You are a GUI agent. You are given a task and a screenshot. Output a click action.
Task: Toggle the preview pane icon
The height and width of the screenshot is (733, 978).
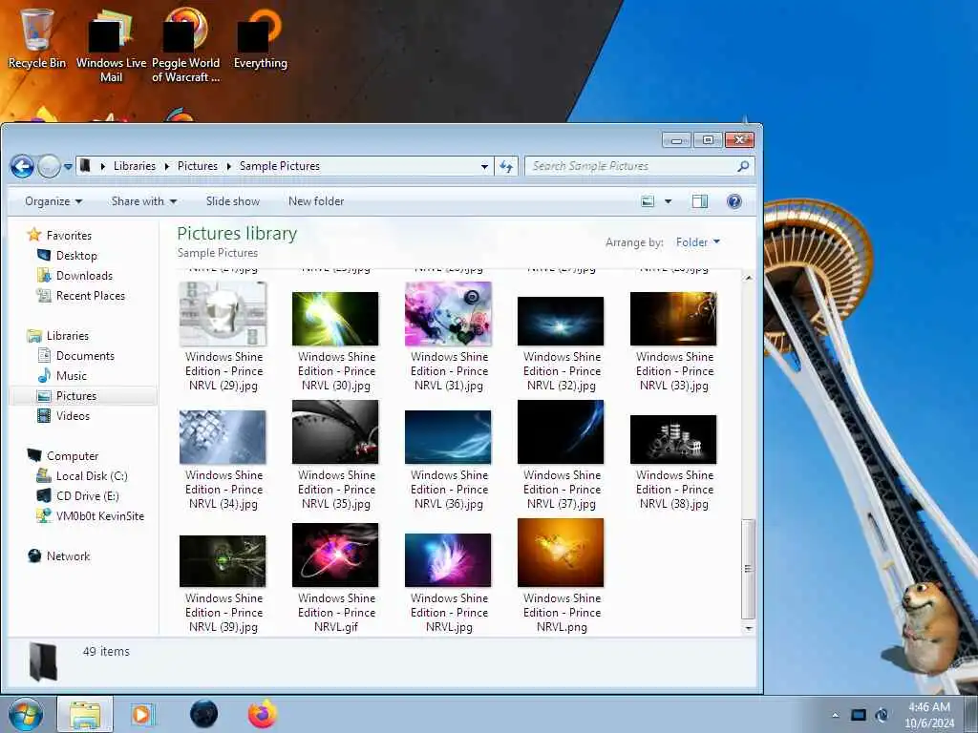[700, 201]
